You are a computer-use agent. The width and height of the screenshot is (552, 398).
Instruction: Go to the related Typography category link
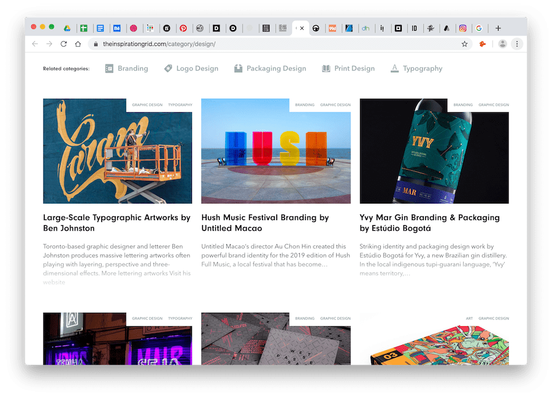(x=416, y=69)
